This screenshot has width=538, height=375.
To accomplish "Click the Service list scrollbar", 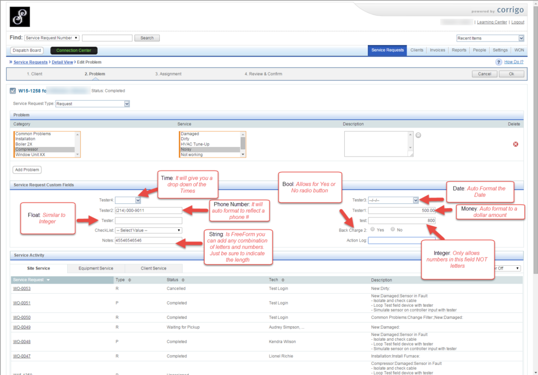I will (243, 144).
